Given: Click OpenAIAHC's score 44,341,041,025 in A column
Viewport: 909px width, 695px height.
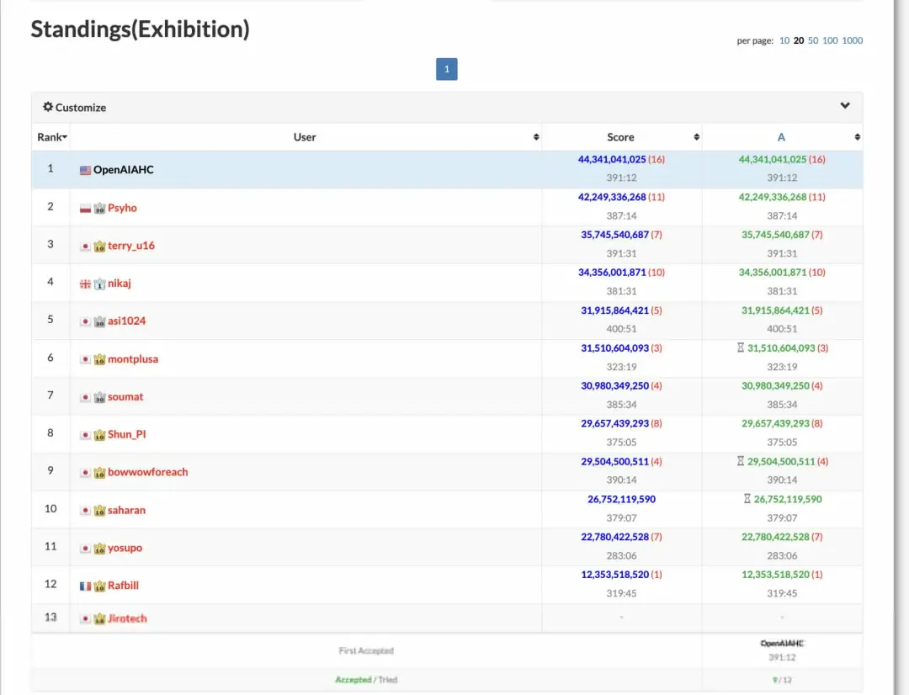Looking at the screenshot, I should point(773,159).
